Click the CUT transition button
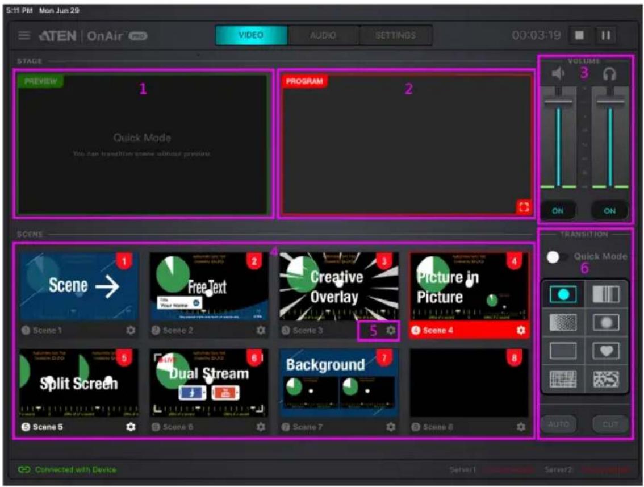Image resolution: width=644 pixels, height=487 pixels. coord(610,424)
